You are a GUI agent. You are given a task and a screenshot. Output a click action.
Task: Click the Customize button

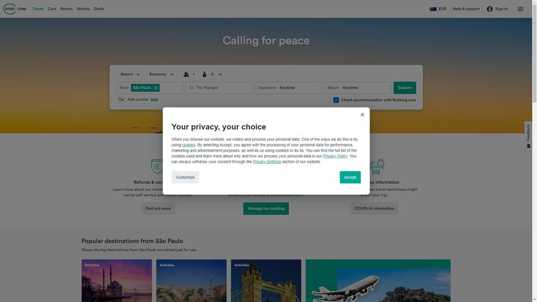pos(185,177)
